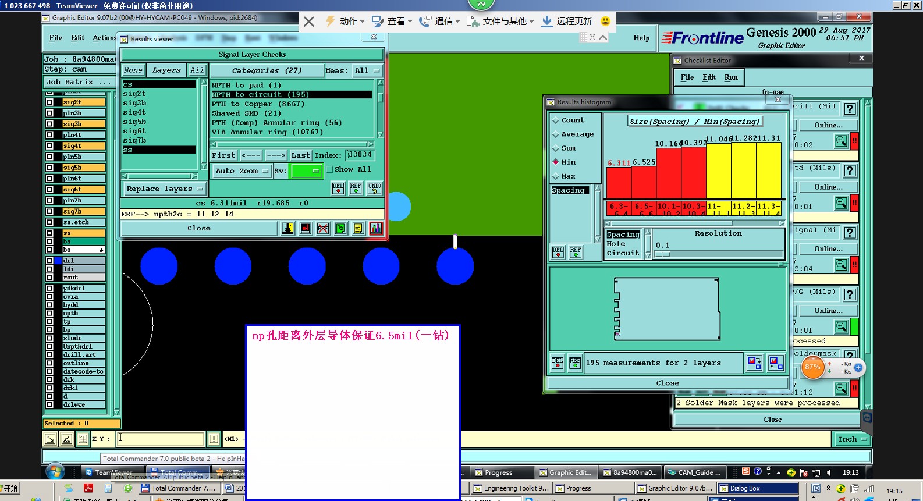Toggle visibility checkbox for drl layer
923x501 pixels.
[x=49, y=261]
